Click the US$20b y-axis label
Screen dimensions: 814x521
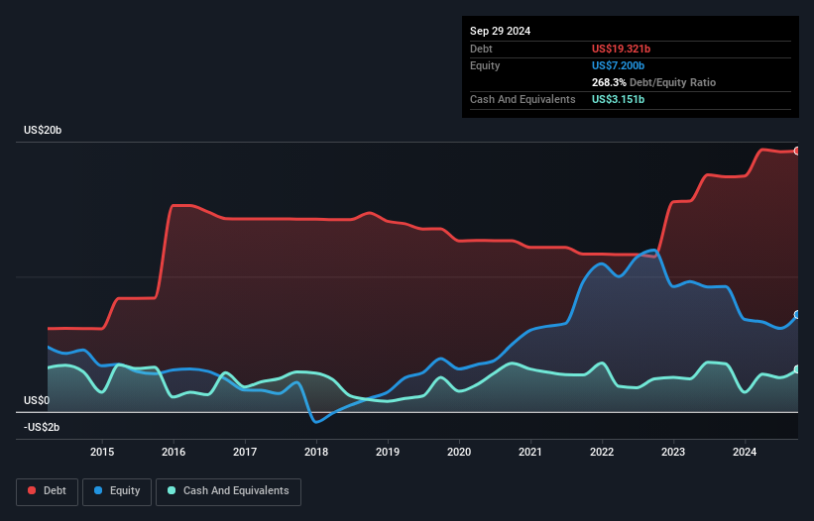click(x=43, y=130)
